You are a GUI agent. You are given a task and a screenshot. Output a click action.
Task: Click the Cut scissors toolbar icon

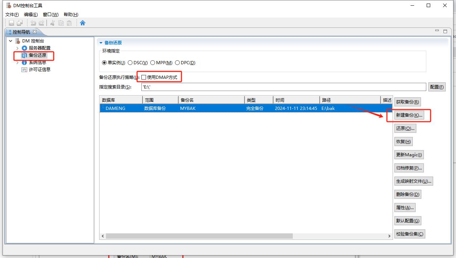(52, 23)
